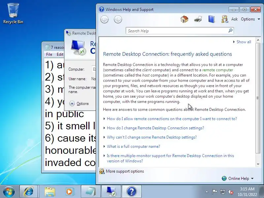The image size is (264, 198).
Task: Switch to Notepad in taskbar
Action: pos(90,191)
